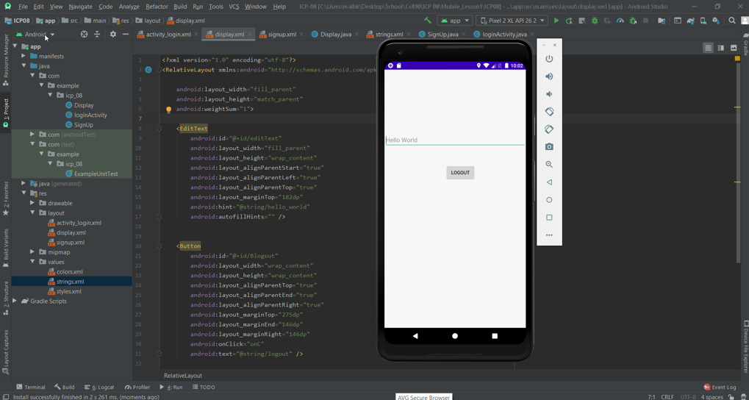Screen dimensions: 749x400
Task: Open the Refactor menu
Action: 157,7
